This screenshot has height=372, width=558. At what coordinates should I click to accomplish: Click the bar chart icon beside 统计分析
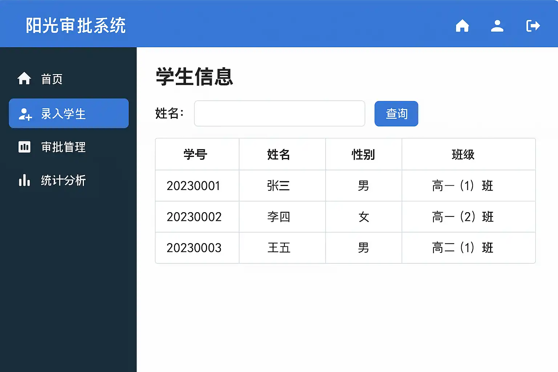click(x=24, y=180)
